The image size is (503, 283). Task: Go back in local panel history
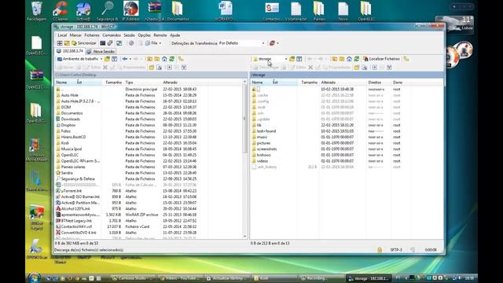coord(125,59)
